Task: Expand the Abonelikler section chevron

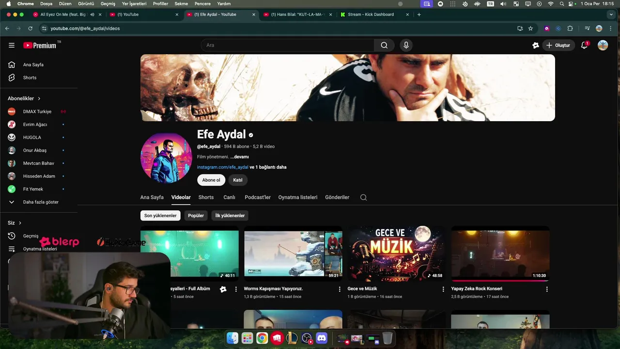Action: [39, 98]
